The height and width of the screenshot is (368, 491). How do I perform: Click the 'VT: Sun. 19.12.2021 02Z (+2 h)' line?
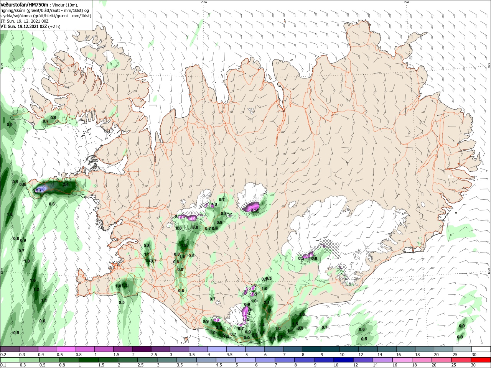(30, 26)
